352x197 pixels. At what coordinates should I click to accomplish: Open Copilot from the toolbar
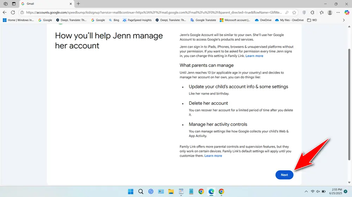347,13
